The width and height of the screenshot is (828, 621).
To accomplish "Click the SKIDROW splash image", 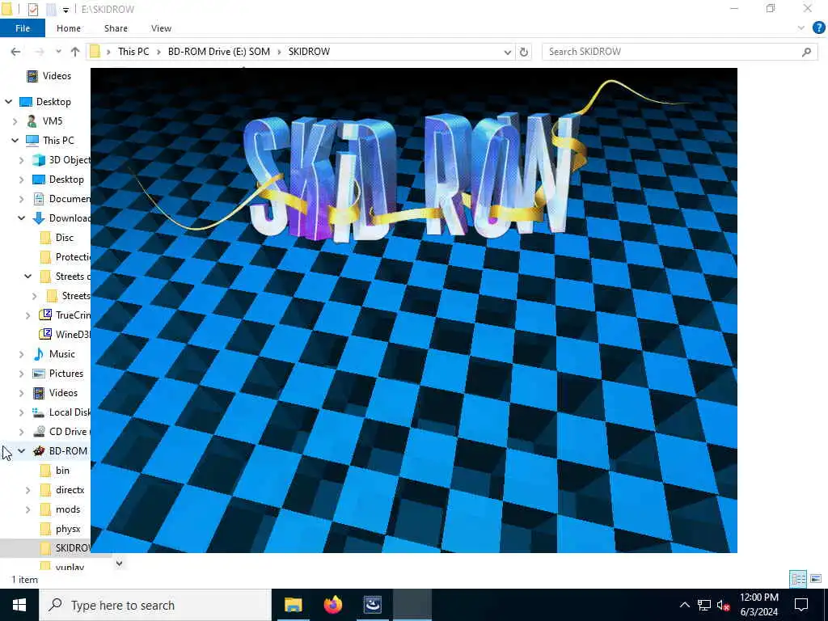I will [x=413, y=310].
